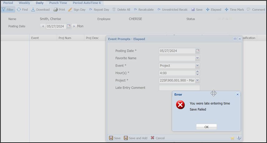
Task: Close the Error message box
Action: tap(237, 95)
